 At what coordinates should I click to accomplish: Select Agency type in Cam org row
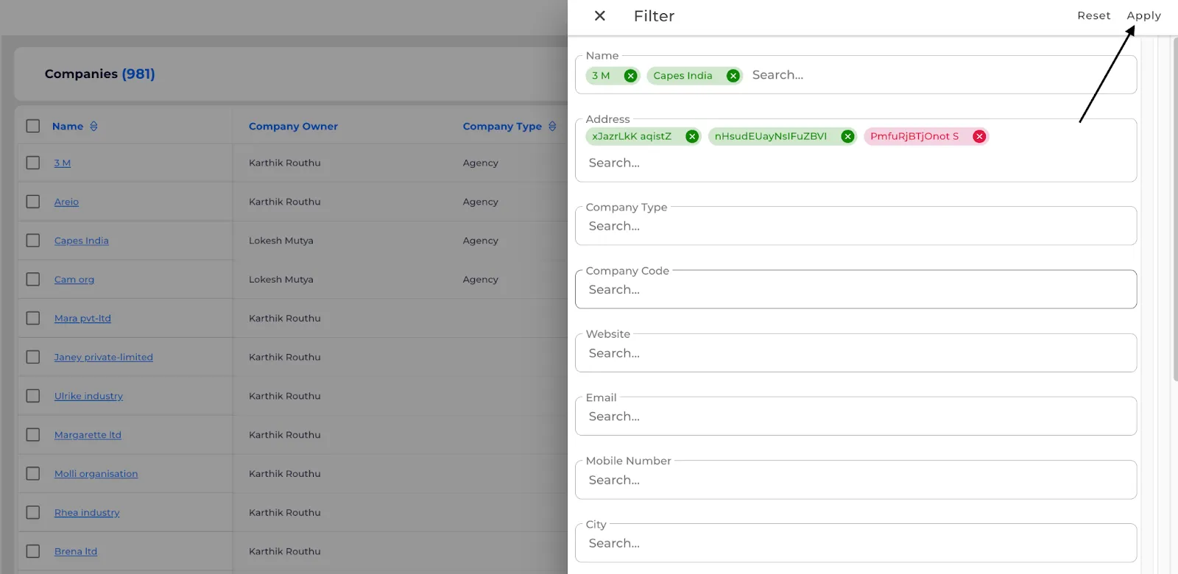[x=480, y=280]
